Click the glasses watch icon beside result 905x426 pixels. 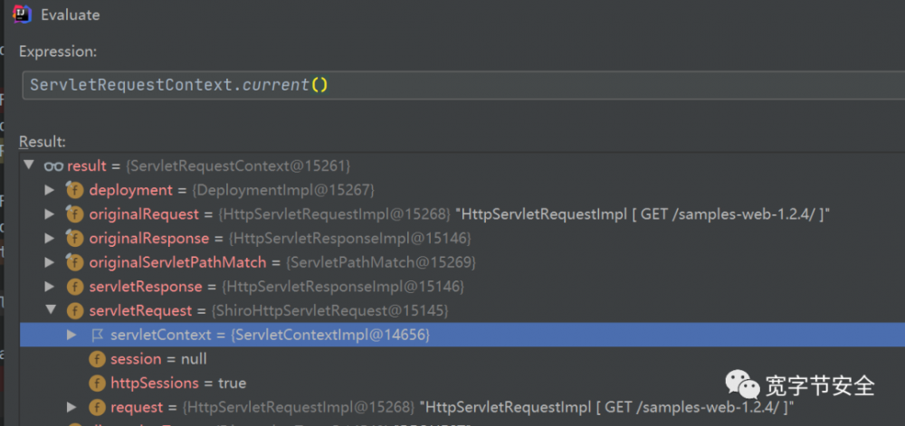(x=53, y=166)
